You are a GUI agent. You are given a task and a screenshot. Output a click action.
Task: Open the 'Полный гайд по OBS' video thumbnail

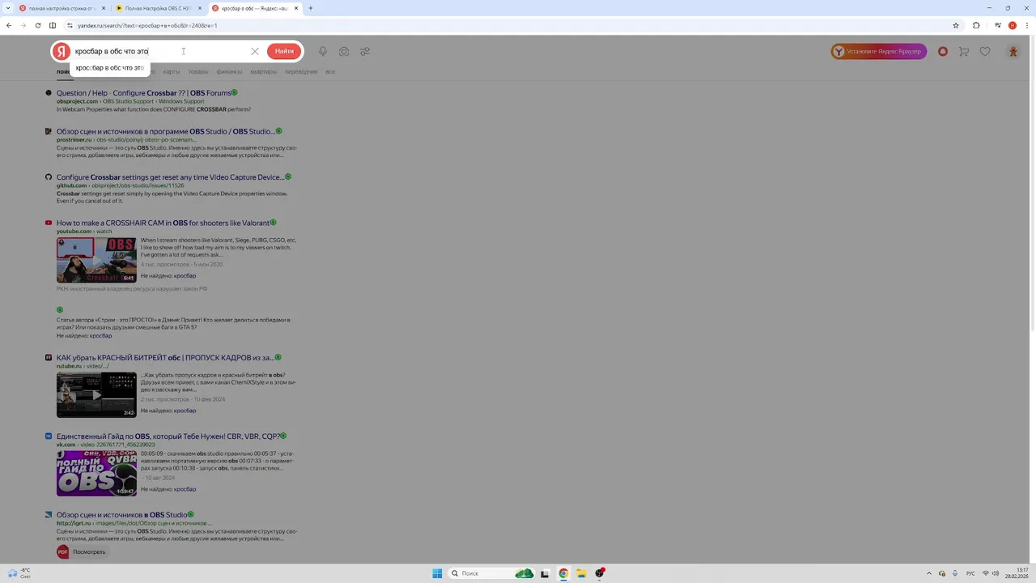click(96, 473)
